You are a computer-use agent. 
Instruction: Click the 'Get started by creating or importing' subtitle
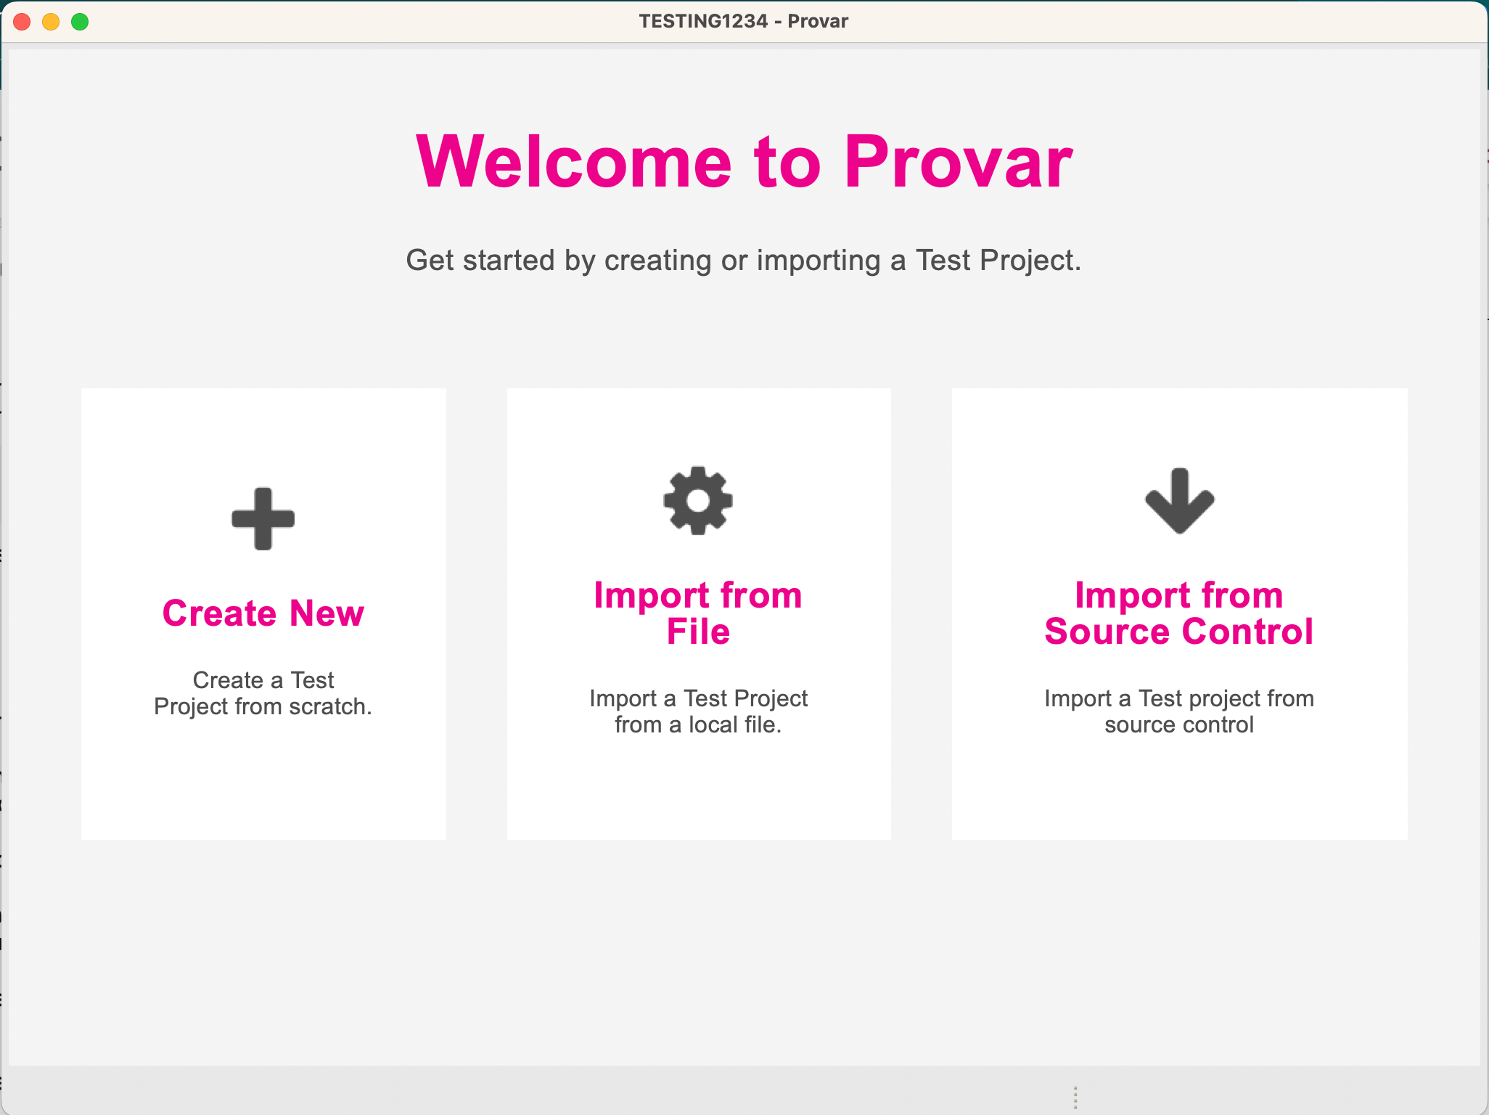tap(744, 260)
